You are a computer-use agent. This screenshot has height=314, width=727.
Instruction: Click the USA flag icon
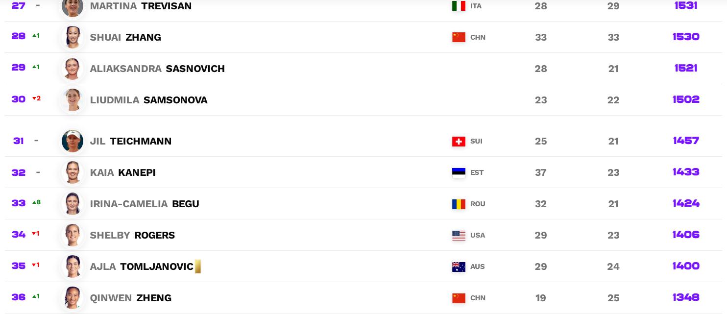tap(459, 235)
